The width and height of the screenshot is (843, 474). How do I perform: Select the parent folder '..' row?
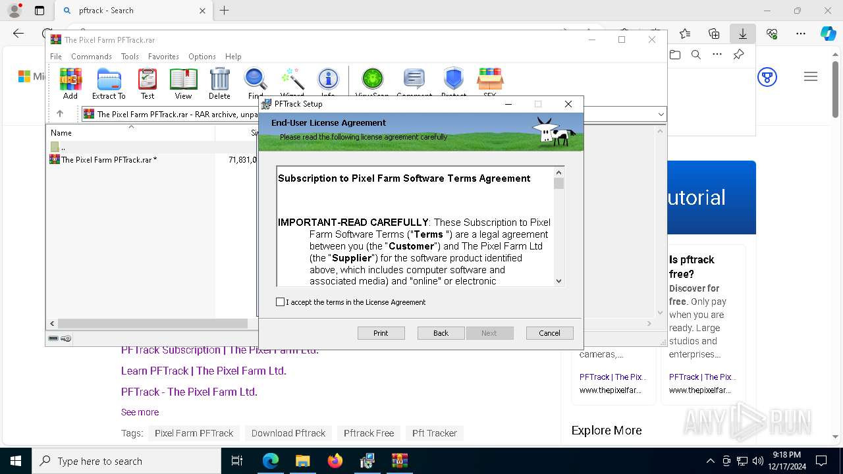(151, 147)
